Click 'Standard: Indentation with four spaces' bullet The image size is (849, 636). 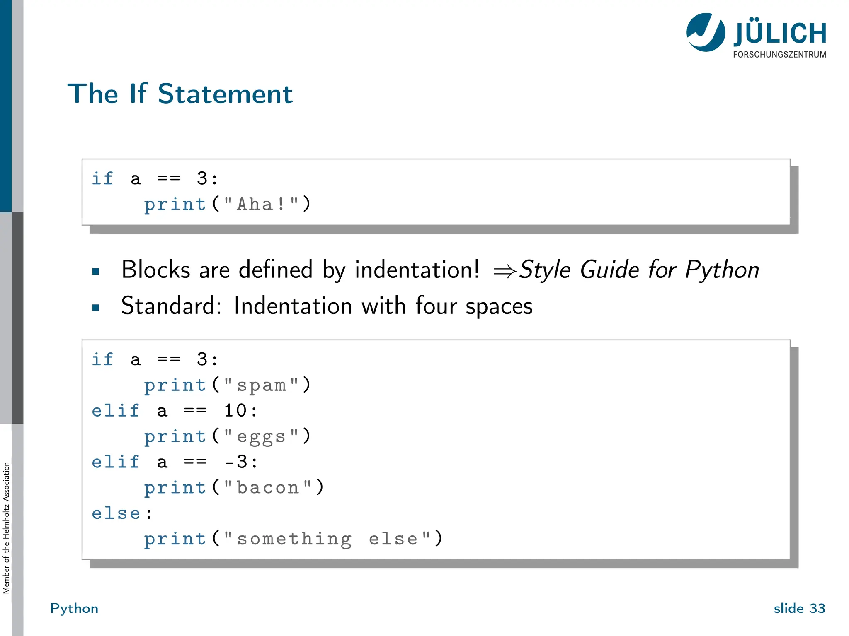click(327, 306)
